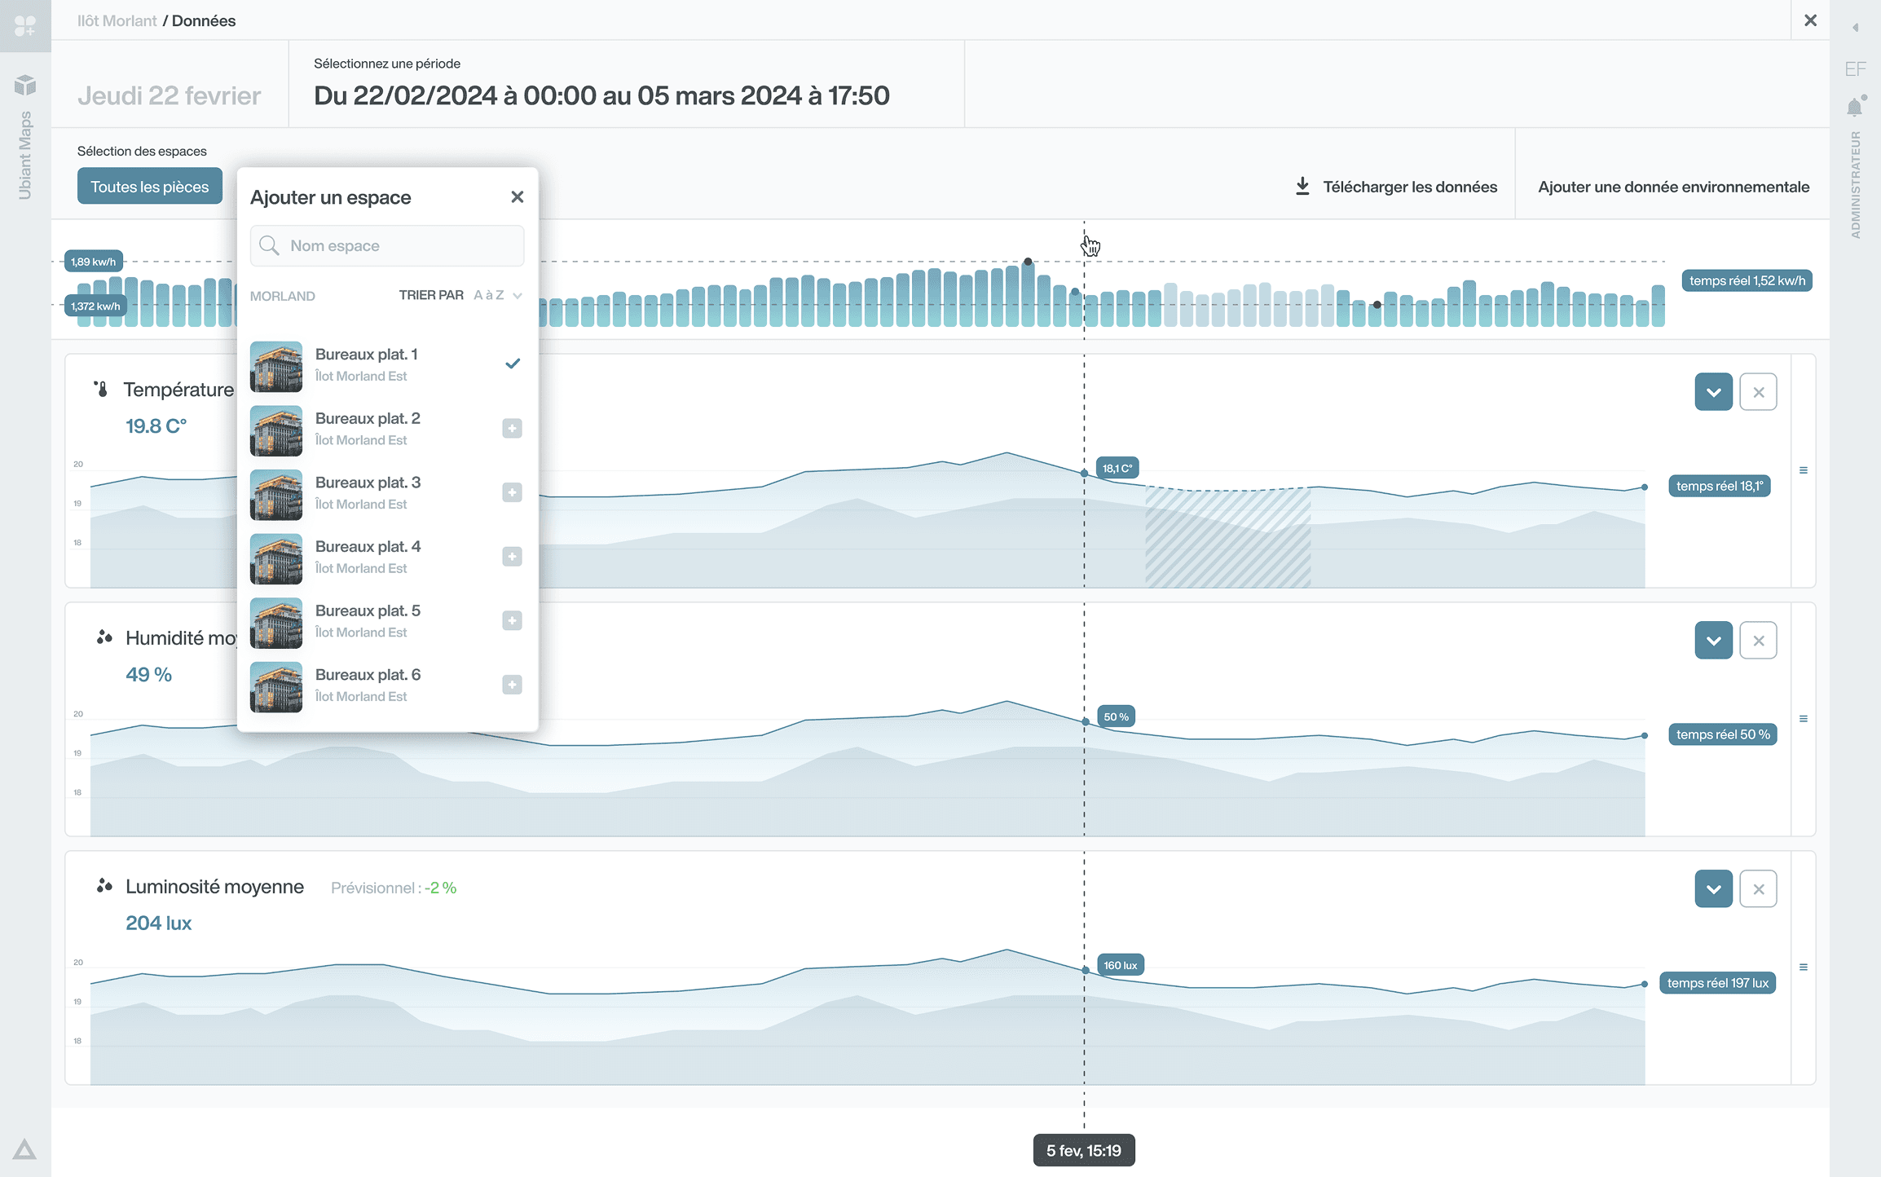The height and width of the screenshot is (1177, 1881).
Task: Go to Ilôt Morlant breadcrumb
Action: (x=117, y=20)
